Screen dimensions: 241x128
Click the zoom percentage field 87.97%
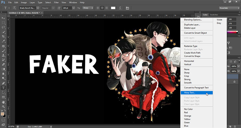click(x=11, y=127)
